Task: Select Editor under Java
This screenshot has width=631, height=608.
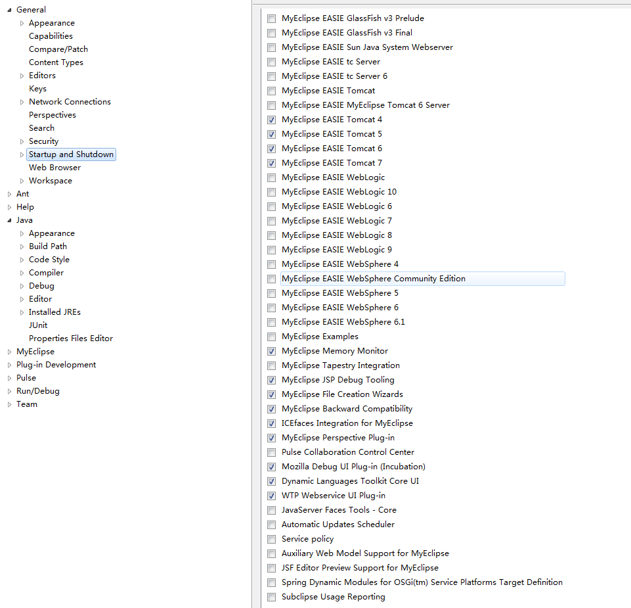Action: tap(40, 299)
